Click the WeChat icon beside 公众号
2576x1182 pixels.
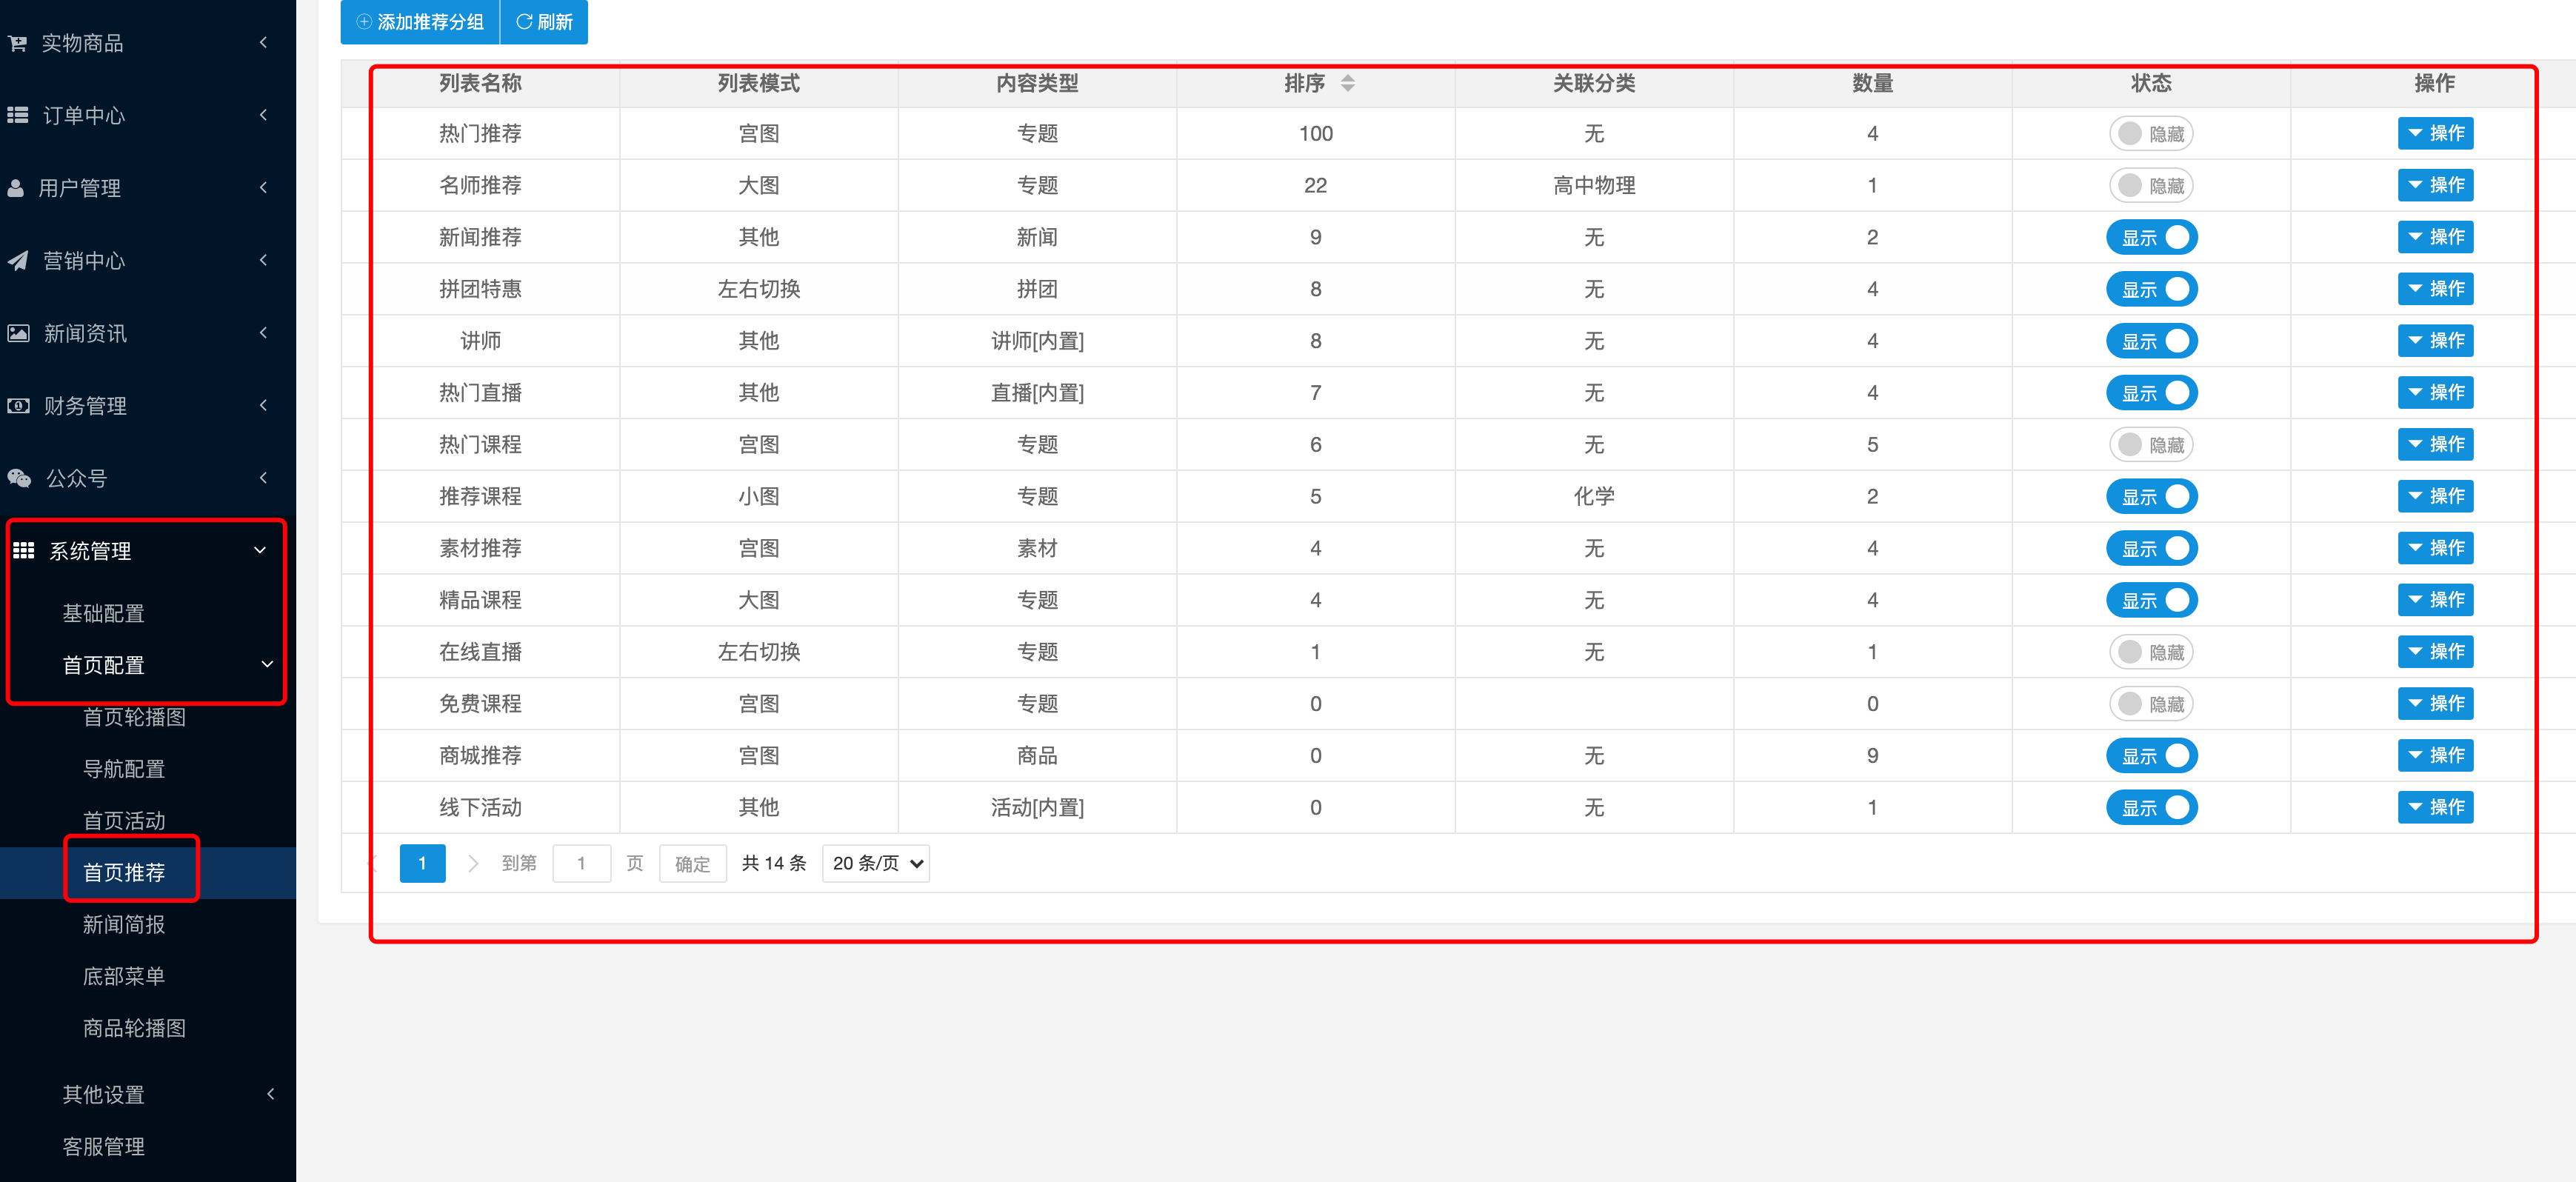coord(19,478)
